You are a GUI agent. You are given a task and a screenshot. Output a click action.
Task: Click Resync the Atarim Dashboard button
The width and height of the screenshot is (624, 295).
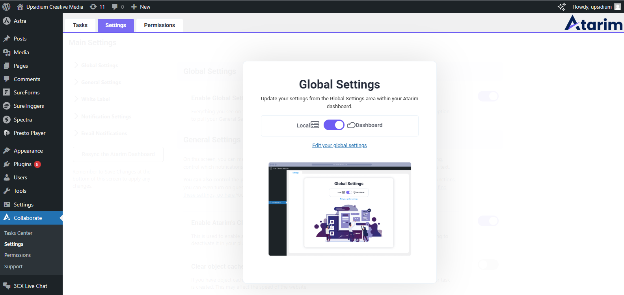[x=118, y=154]
